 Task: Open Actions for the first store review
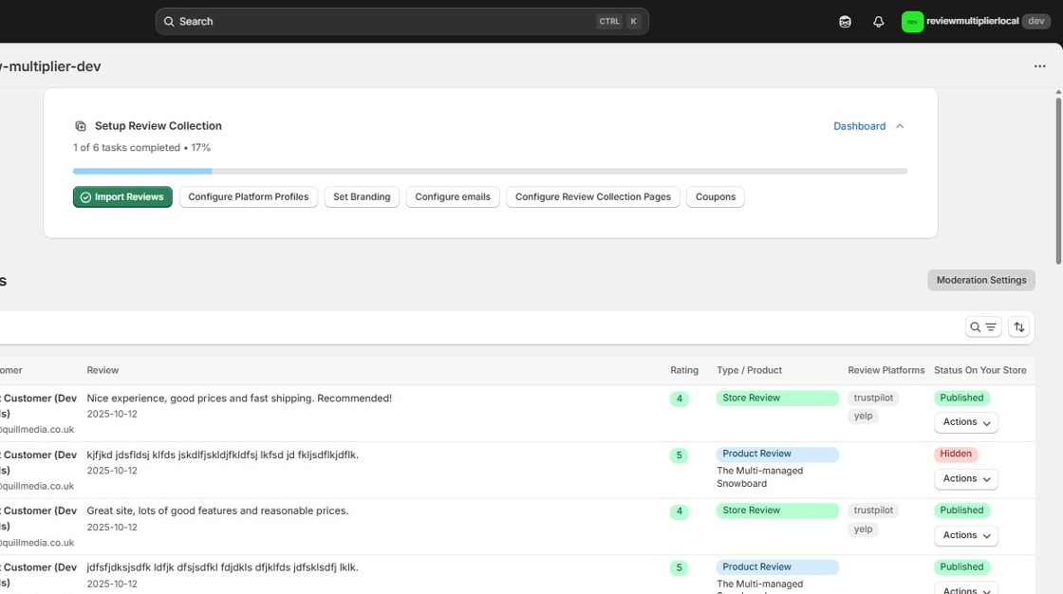pyautogui.click(x=965, y=421)
